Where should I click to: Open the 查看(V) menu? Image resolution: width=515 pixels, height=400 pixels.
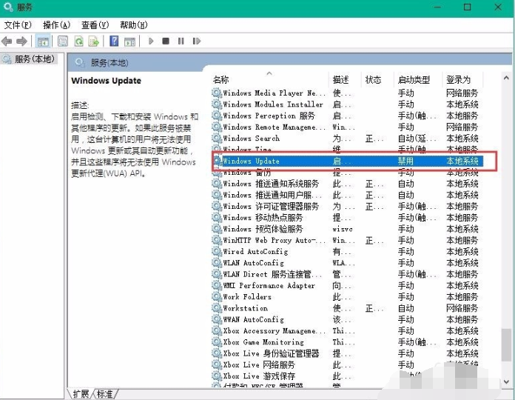pos(95,25)
